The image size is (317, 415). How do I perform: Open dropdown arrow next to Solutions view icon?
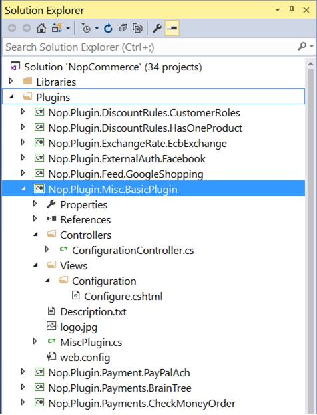(x=68, y=28)
